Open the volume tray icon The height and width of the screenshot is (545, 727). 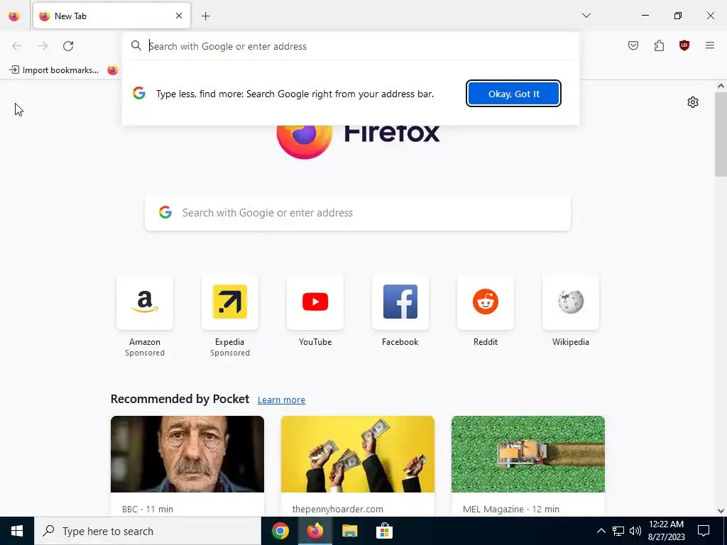coord(635,531)
